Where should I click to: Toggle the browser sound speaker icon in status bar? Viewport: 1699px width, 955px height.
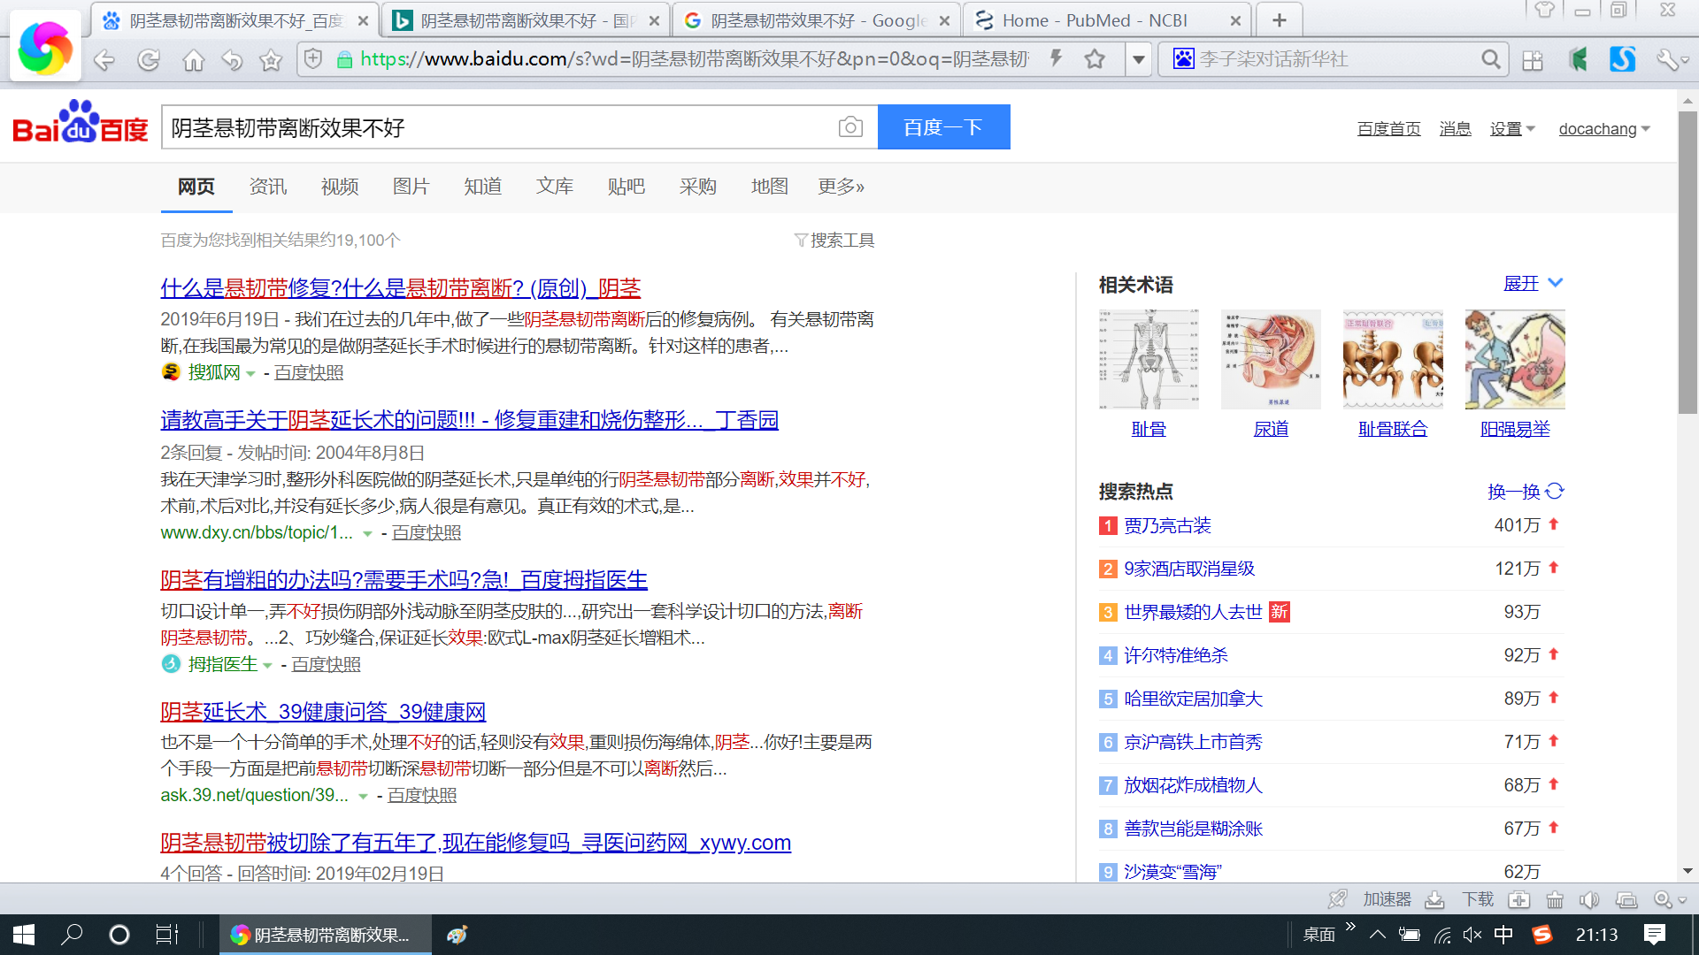pyautogui.click(x=1589, y=900)
